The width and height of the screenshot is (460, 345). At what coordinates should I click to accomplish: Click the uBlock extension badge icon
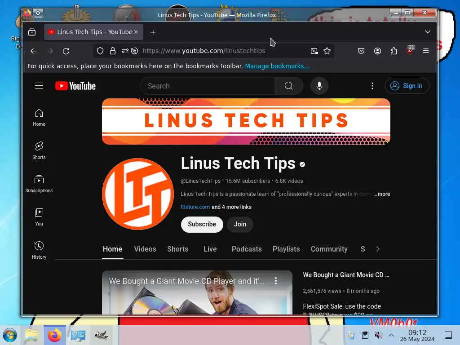[x=410, y=50]
